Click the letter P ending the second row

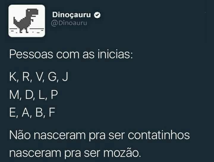54,94
